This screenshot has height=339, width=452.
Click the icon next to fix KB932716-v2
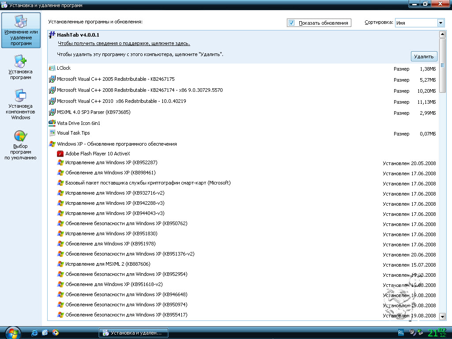(x=60, y=193)
